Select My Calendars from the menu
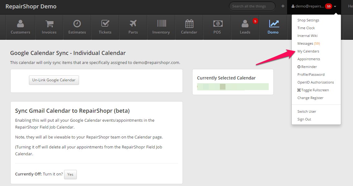Viewport: 353px width, 186px height. [308, 51]
